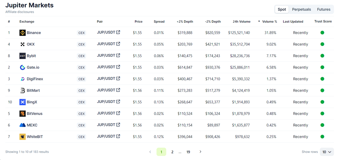Viewport: 342px width, 160px height.
Task: Click the BitVenus logo icon
Action: point(22,114)
